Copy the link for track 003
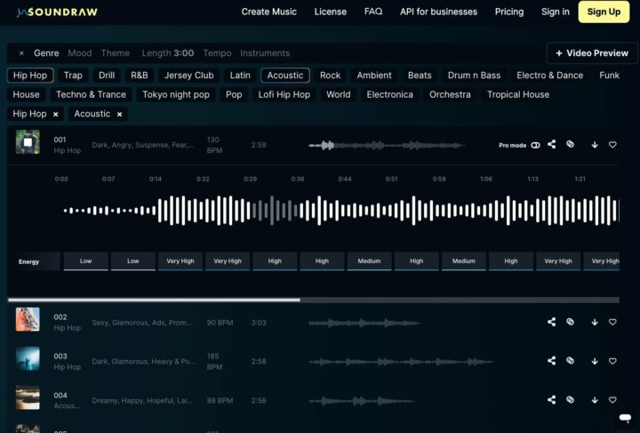The width and height of the screenshot is (640, 433). tap(571, 361)
